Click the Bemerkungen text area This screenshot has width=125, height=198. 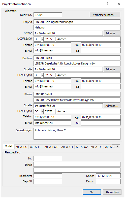[x=77, y=134]
